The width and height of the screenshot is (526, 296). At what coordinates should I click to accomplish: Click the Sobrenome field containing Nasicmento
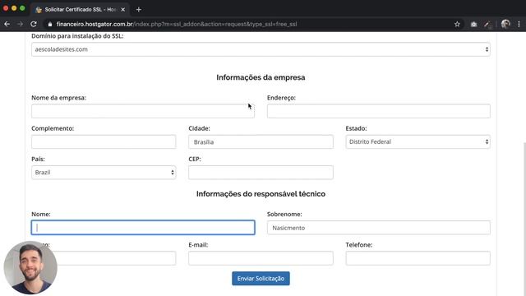[378, 228]
